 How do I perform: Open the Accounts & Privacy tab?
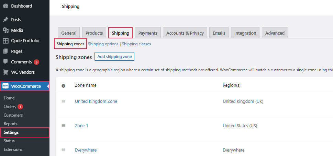coord(185,33)
